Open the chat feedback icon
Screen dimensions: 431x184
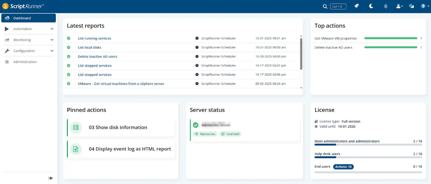[x=411, y=6]
